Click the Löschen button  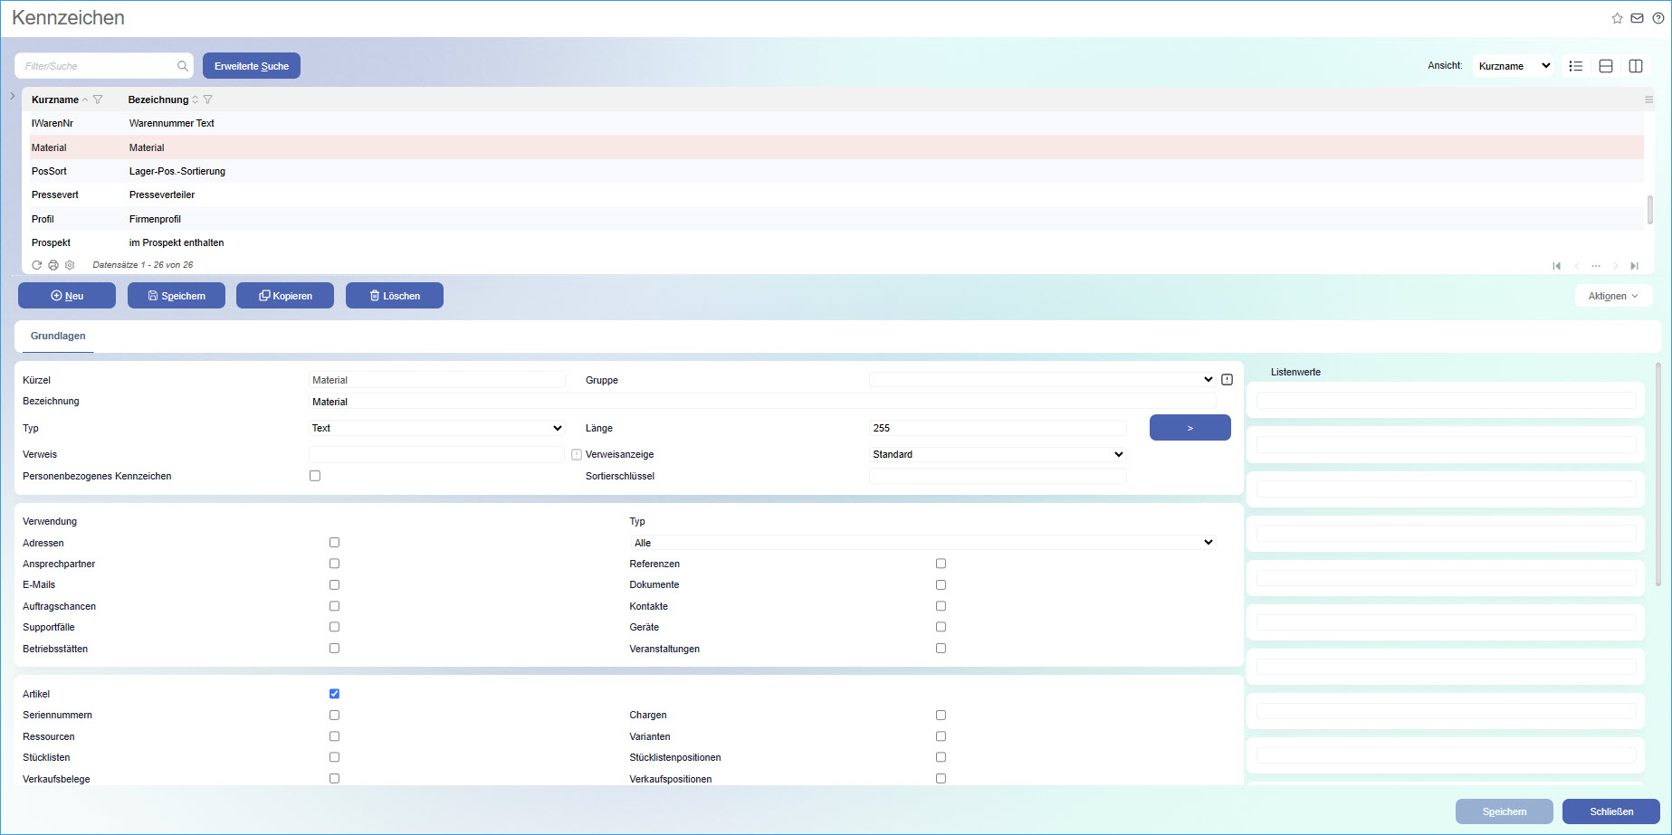394,296
